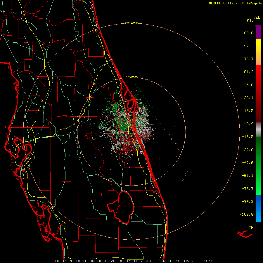
Task: Click the VEL legend title
Action: click(257, 18)
